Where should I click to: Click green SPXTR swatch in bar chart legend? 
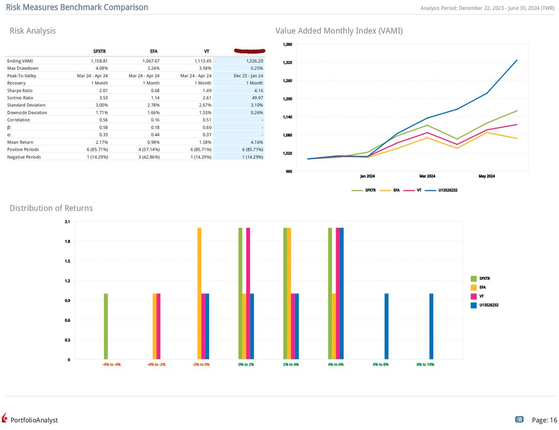(473, 278)
